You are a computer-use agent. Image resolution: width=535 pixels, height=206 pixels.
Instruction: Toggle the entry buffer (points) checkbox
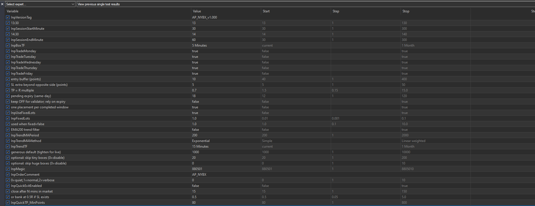pos(8,79)
